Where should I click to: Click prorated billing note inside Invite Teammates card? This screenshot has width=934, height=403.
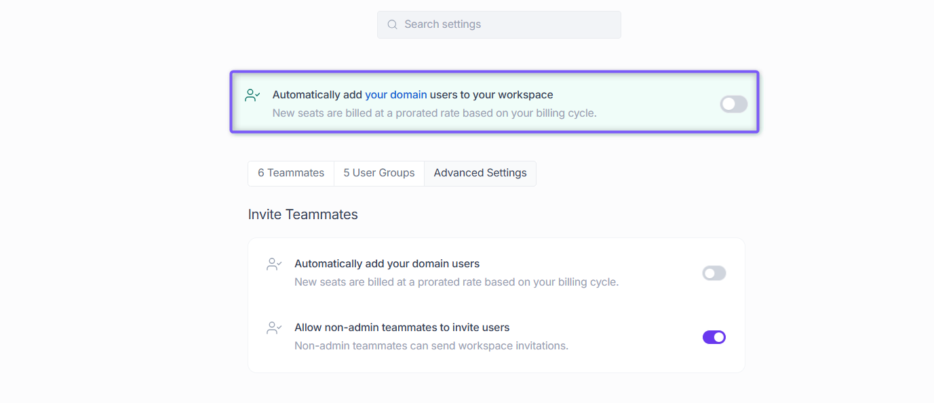pos(456,282)
